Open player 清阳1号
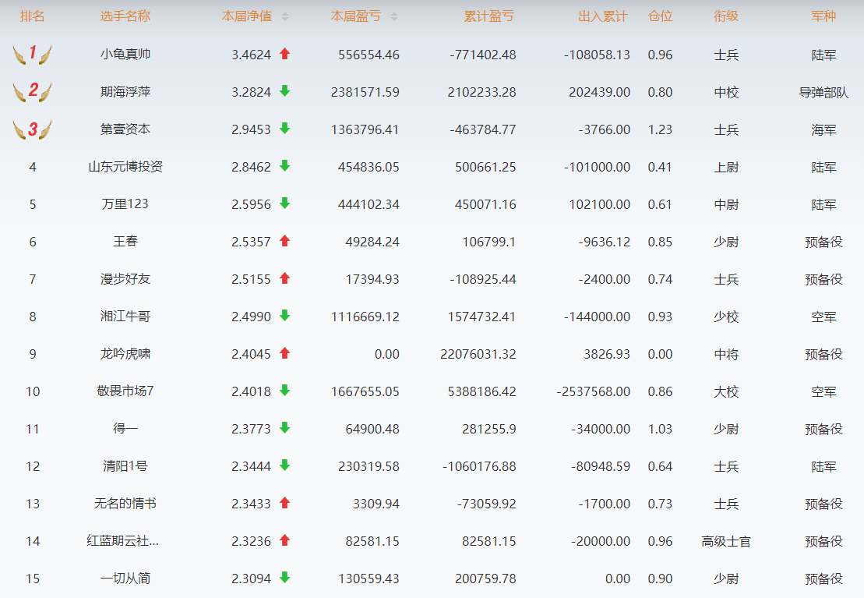Viewport: 864px width, 598px height. [125, 465]
